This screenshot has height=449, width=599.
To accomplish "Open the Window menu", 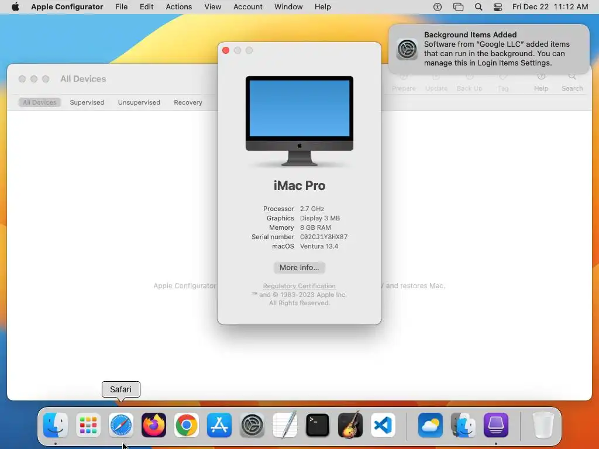I will pos(288,7).
